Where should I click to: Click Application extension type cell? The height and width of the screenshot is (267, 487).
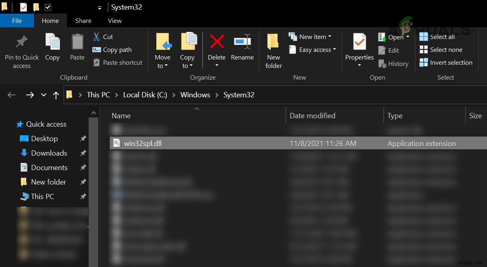tap(422, 144)
